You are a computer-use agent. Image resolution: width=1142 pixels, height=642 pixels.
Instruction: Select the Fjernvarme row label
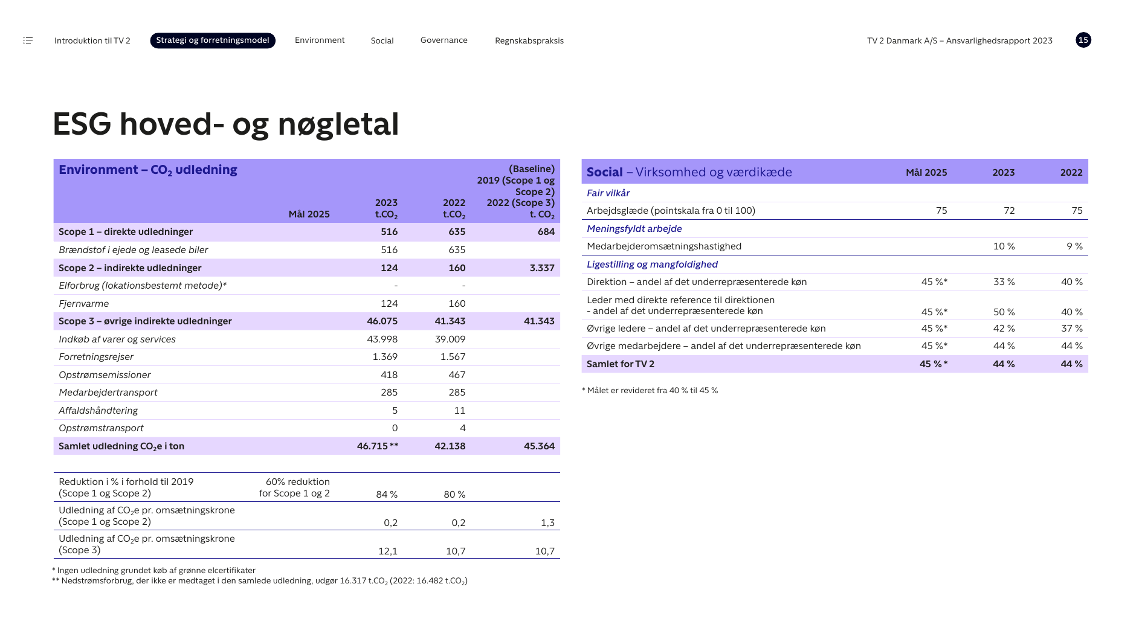[84, 304]
